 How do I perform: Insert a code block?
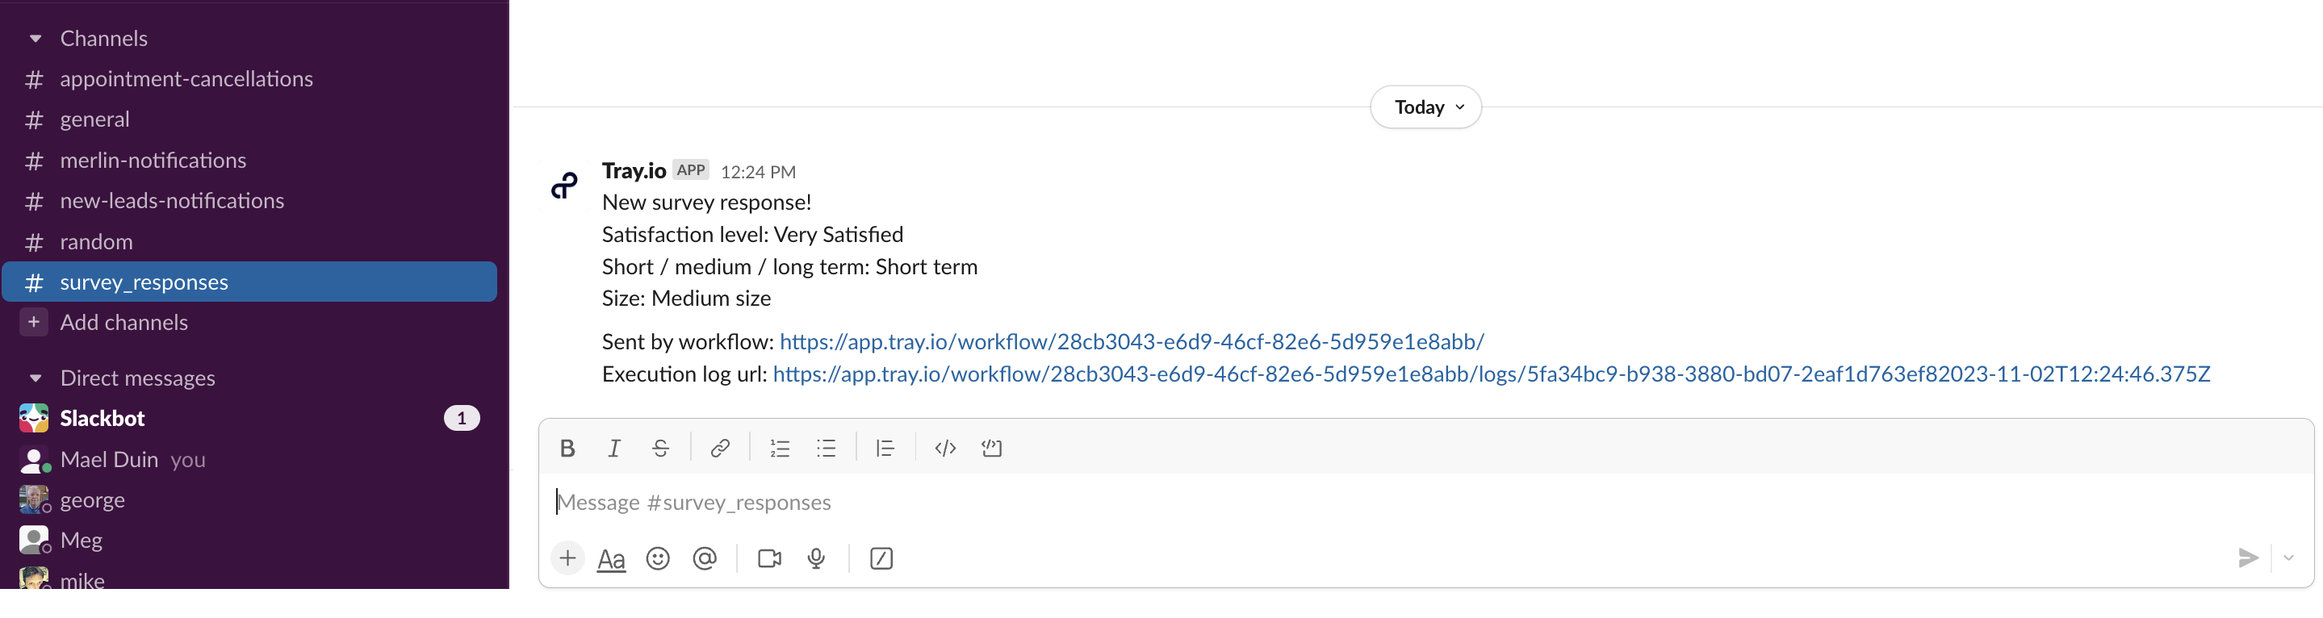pyautogui.click(x=945, y=448)
